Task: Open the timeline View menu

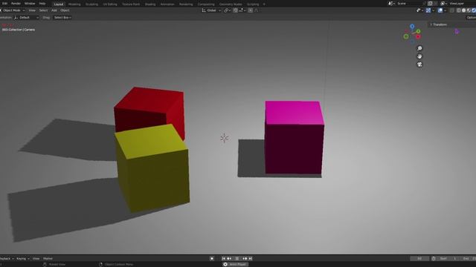Action: click(36, 259)
